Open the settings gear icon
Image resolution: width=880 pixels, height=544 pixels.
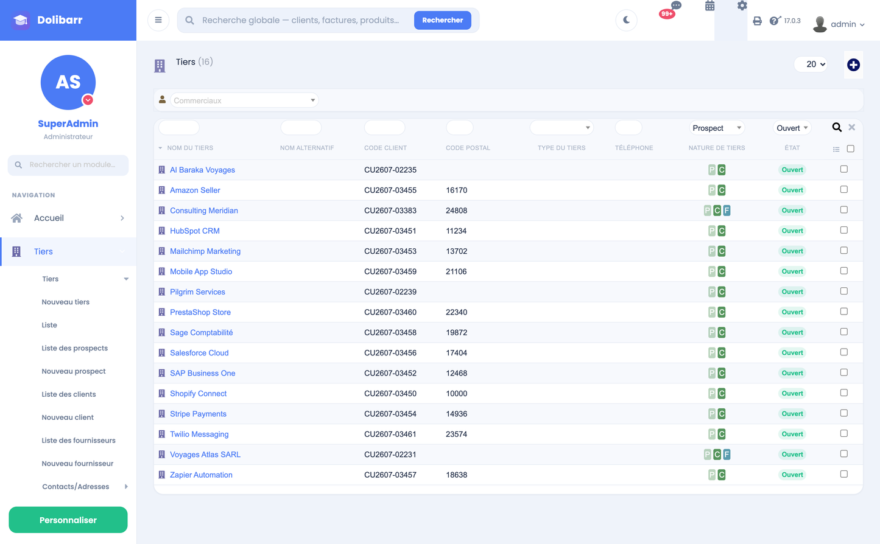click(742, 5)
